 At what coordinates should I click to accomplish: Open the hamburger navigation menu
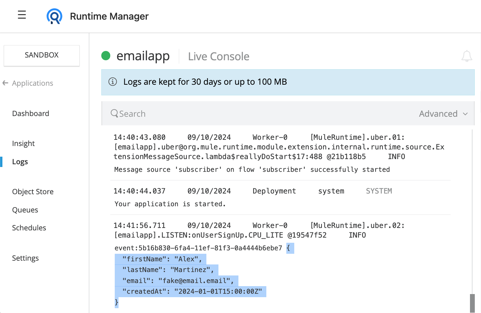click(x=22, y=15)
